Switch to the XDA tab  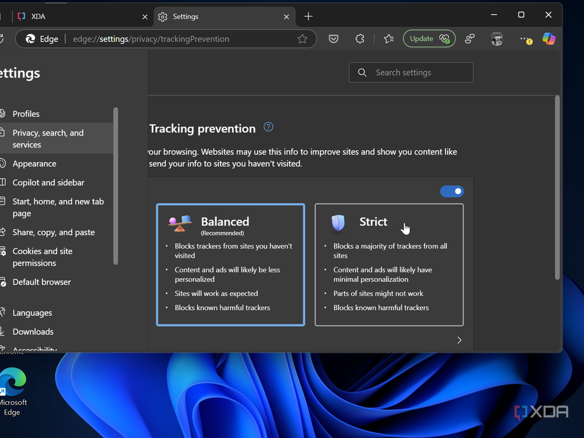78,17
